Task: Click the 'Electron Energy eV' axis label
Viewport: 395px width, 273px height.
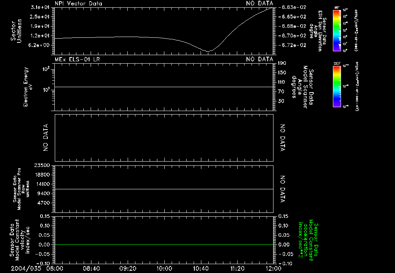Action: point(27,87)
